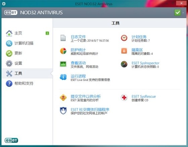
Task: Open the 日志文件 link
Action: tap(78, 37)
